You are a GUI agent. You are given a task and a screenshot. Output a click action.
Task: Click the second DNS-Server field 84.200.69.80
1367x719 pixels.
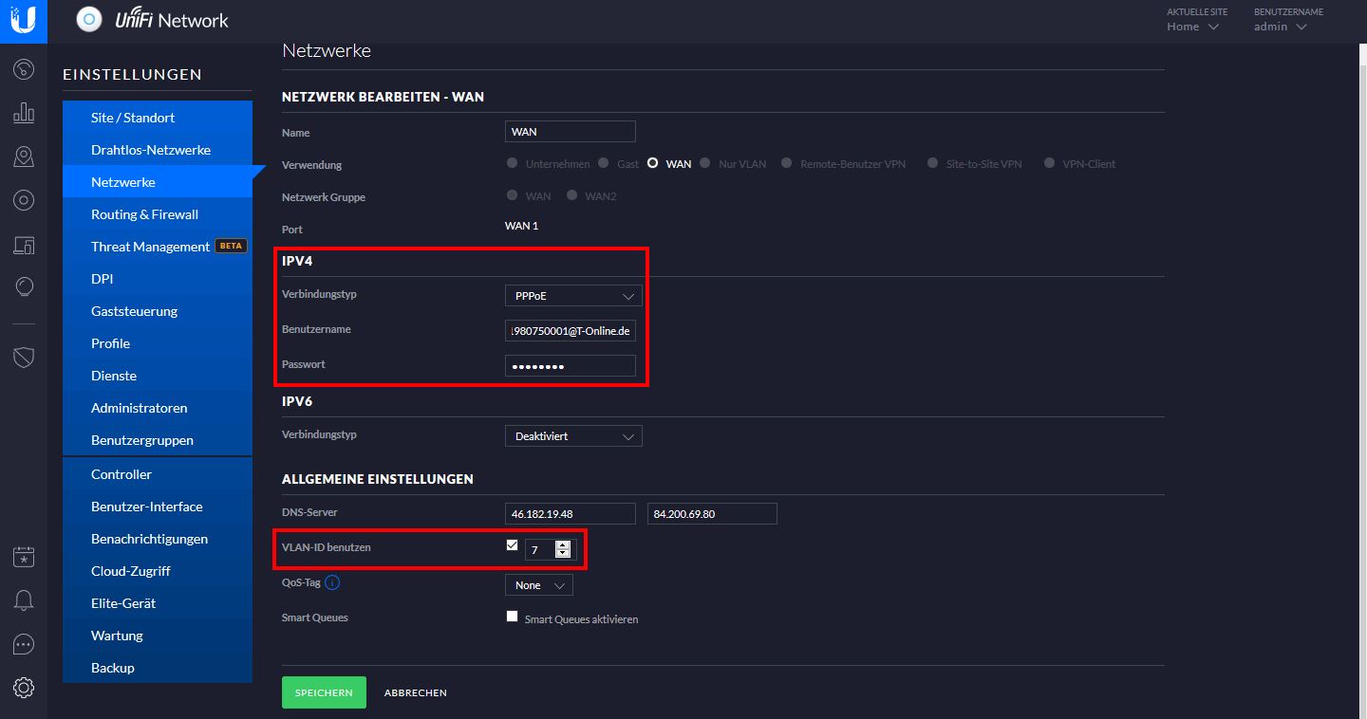(712, 514)
